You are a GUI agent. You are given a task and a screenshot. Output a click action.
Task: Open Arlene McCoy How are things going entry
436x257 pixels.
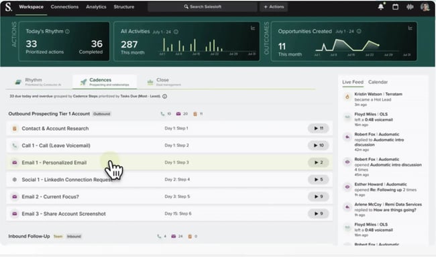point(382,209)
